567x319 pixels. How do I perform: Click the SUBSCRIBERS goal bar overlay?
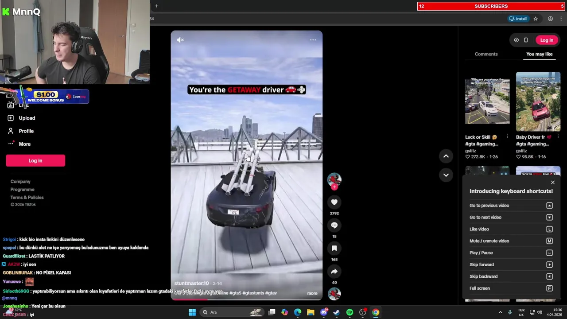click(491, 6)
